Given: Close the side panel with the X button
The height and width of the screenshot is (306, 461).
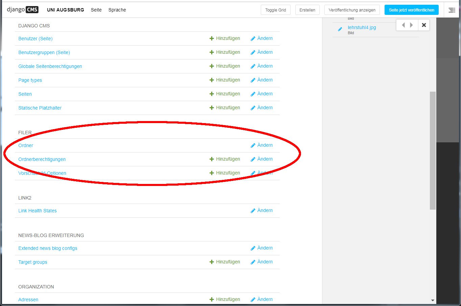Looking at the screenshot, I should coord(424,25).
